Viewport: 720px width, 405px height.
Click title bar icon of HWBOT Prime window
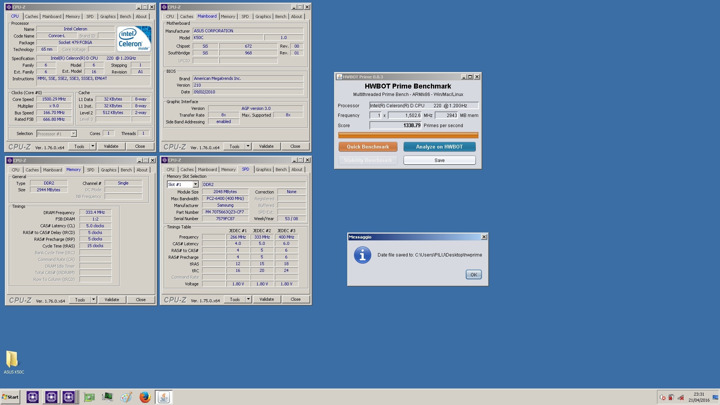tap(339, 76)
